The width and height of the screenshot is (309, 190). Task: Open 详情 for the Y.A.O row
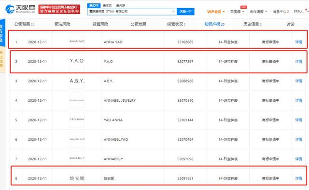(298, 61)
